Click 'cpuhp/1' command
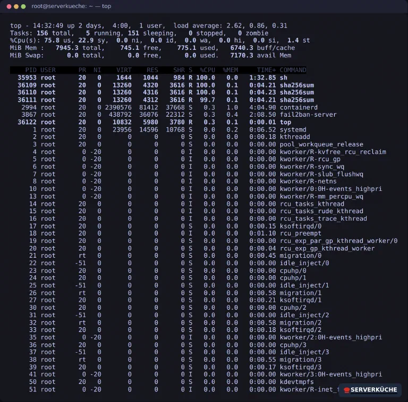408x402 pixels. 293,278
